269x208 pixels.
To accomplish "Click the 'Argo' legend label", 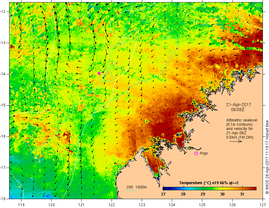I will (x=204, y=153).
